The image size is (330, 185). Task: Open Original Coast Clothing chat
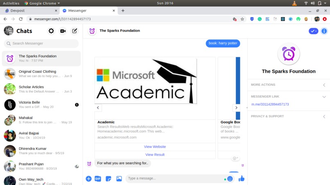point(41,74)
